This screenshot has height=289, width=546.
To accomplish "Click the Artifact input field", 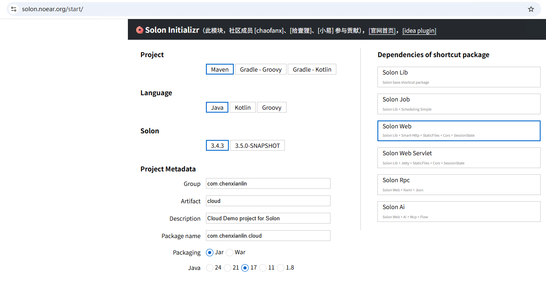I will pos(268,201).
